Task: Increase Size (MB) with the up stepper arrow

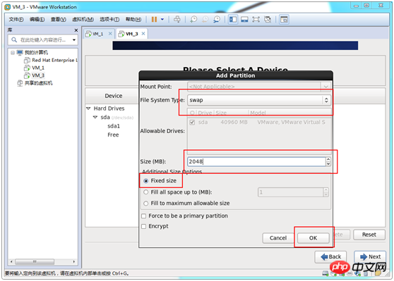Action: [x=328, y=159]
